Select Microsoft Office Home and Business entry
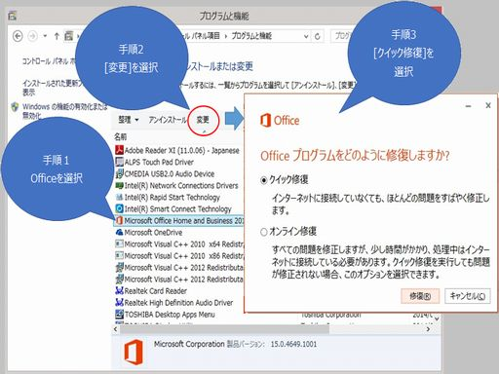 pos(178,221)
